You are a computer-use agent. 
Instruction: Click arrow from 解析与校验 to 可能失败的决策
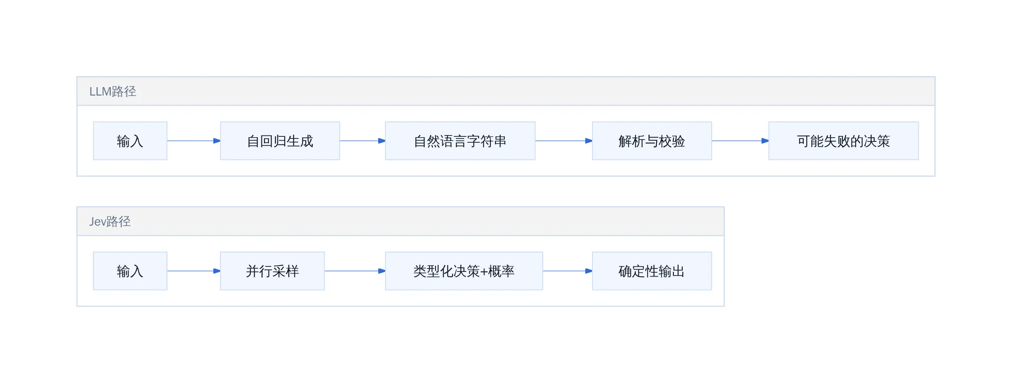coord(740,141)
